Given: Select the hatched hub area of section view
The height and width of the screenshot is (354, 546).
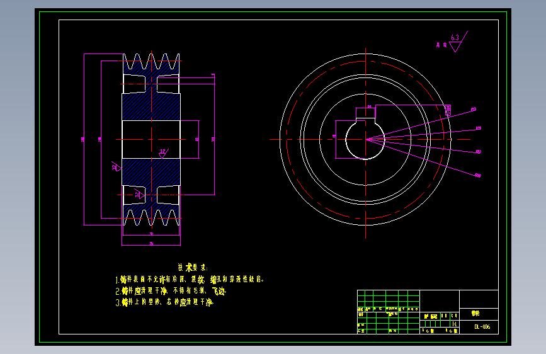Looking at the screenshot, I should pyautogui.click(x=151, y=107).
